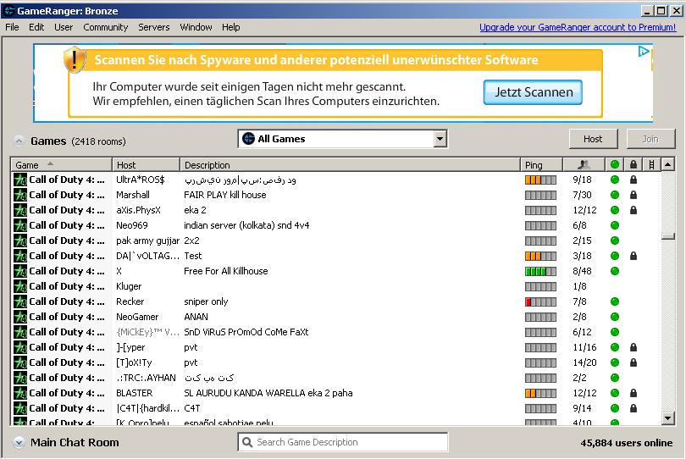Click green ping bar in X row
686x459 pixels.
(540, 271)
